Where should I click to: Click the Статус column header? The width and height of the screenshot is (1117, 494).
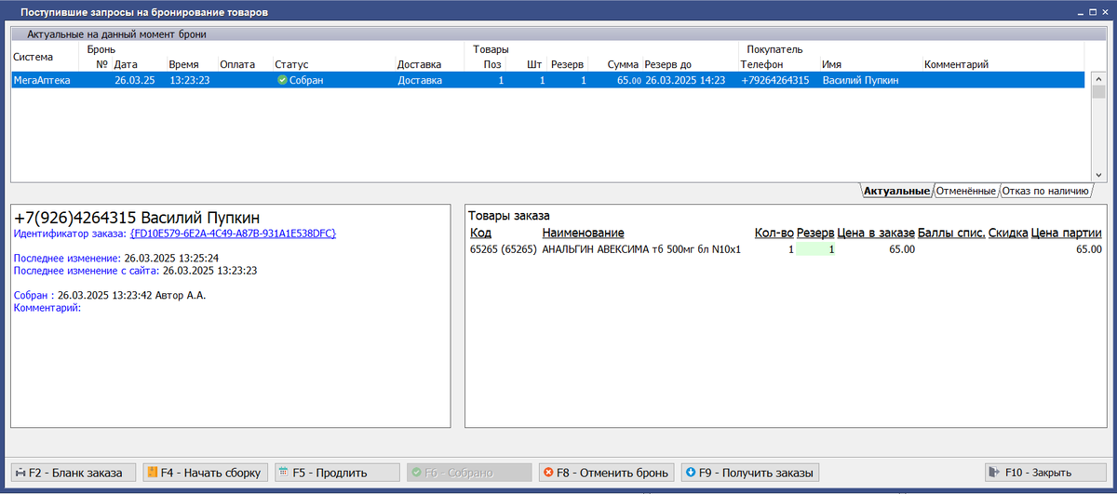(x=291, y=65)
